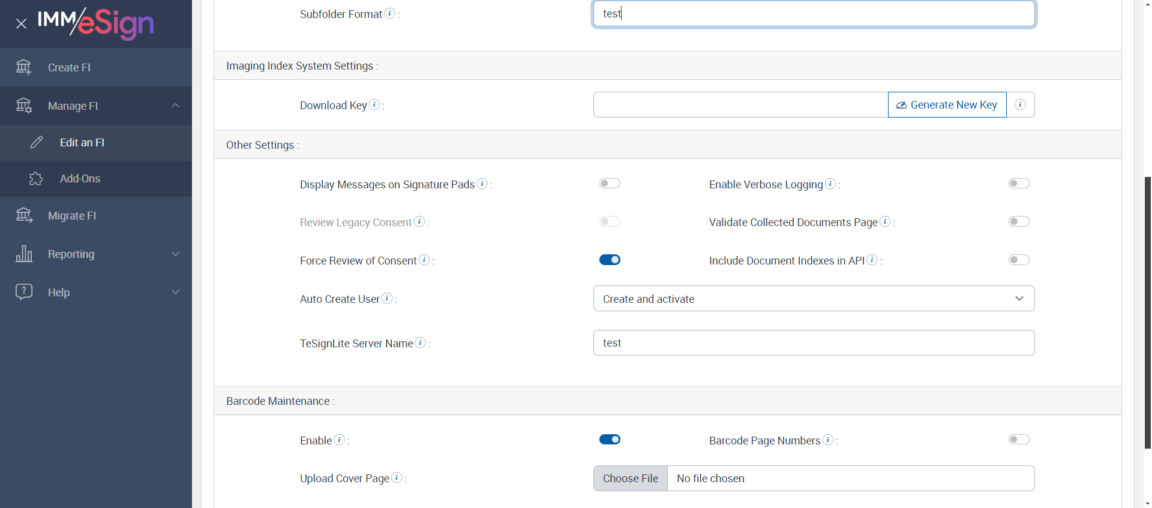The width and height of the screenshot is (1152, 508).
Task: Open the Auto Create User dropdown
Action: coord(814,299)
